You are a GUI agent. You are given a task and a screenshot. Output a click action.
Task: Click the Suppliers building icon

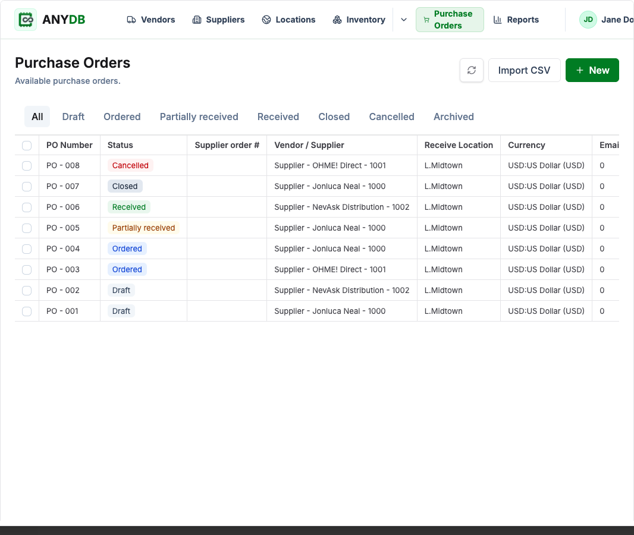(196, 20)
